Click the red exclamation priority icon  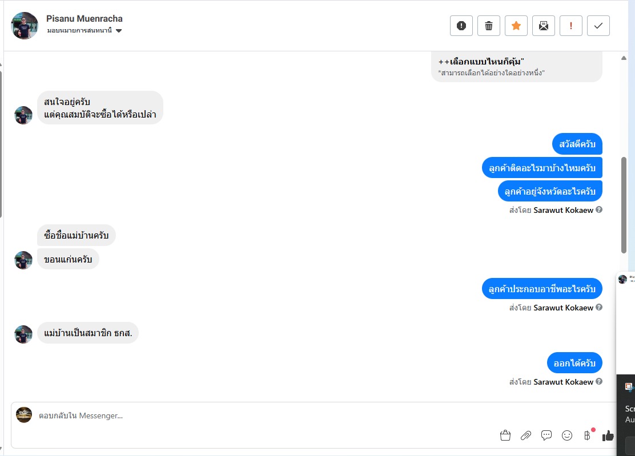571,26
